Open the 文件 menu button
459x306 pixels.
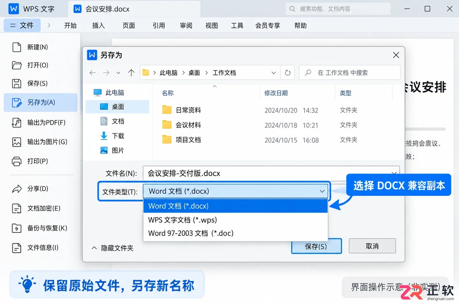coord(22,25)
